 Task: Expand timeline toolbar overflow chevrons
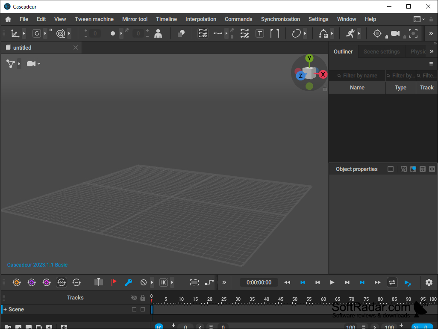click(224, 282)
